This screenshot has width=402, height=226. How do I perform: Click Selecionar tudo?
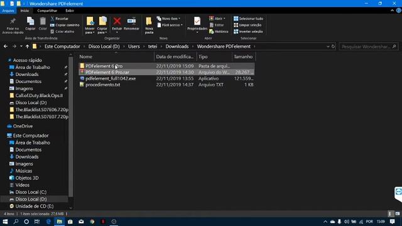[249, 18]
